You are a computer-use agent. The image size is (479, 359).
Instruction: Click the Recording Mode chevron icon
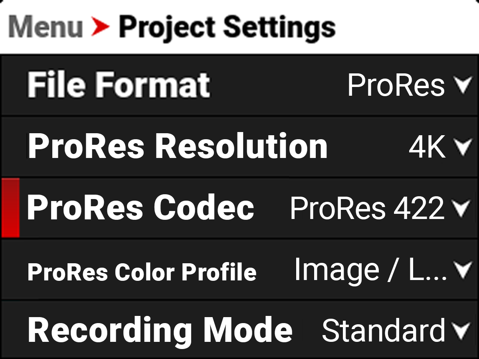[463, 331]
